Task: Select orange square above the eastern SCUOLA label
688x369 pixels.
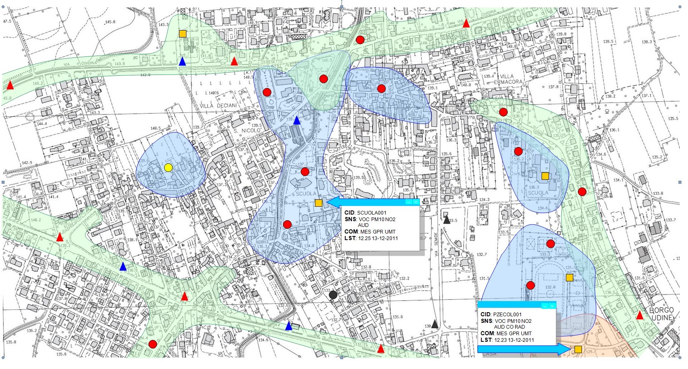Action: coord(545,176)
